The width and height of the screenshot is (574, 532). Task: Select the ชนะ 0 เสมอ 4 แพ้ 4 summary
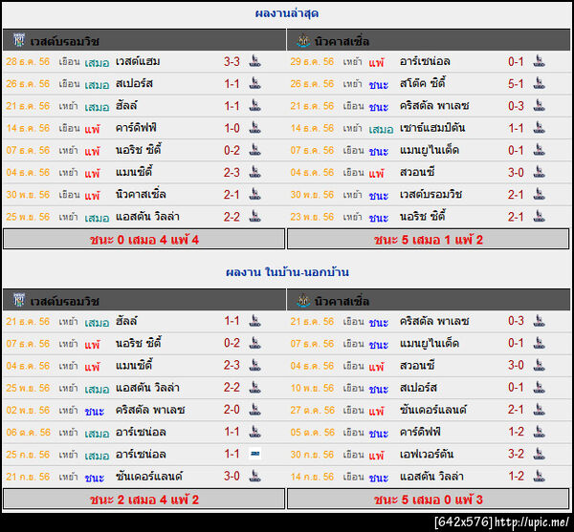tap(143, 240)
